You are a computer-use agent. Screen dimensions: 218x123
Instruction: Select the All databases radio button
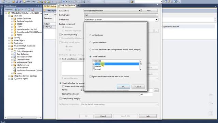tap(90, 35)
